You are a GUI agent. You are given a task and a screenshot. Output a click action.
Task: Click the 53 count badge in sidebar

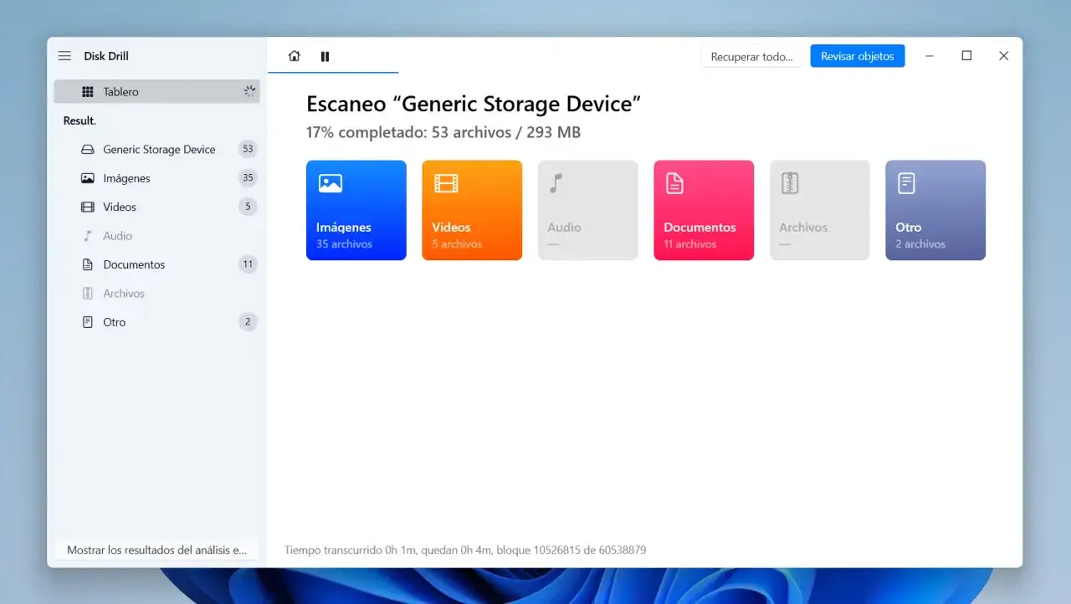(248, 149)
